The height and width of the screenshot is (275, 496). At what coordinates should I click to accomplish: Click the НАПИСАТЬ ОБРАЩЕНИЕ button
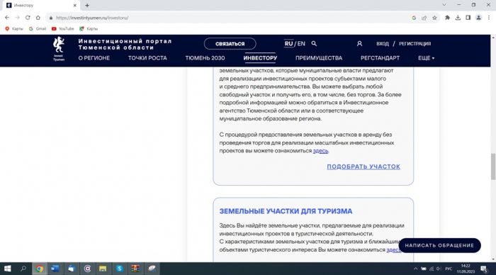pos(439,245)
